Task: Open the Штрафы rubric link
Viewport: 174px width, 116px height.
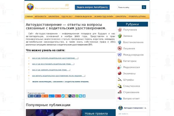Action: (x=128, y=80)
